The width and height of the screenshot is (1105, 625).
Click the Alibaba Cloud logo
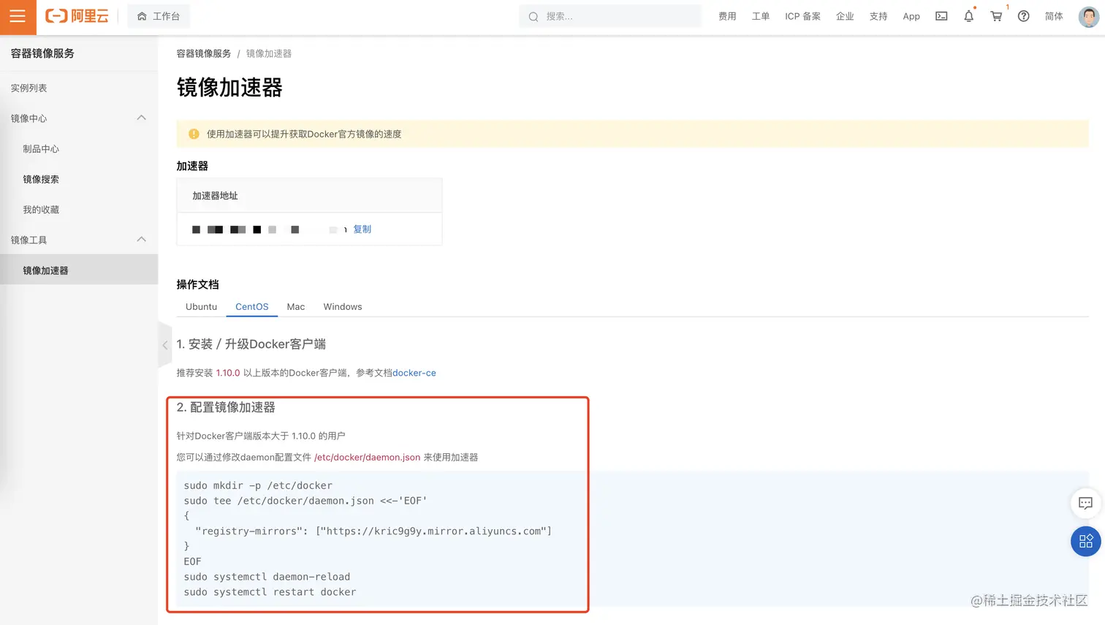tap(76, 16)
